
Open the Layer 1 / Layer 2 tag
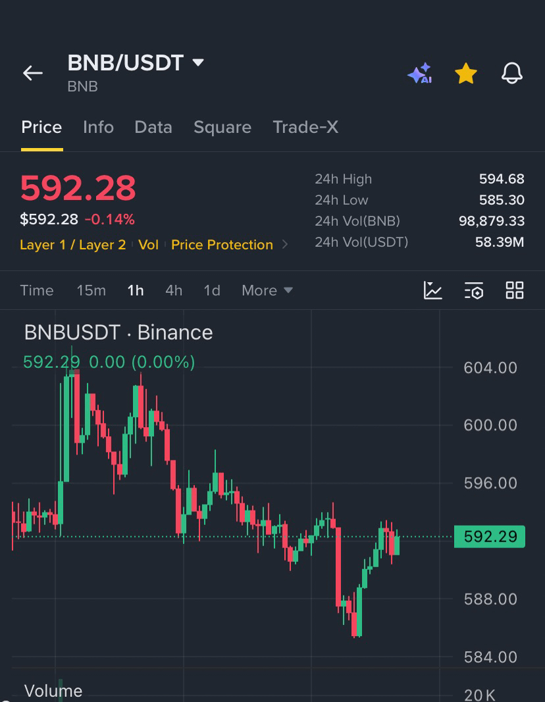(x=73, y=245)
